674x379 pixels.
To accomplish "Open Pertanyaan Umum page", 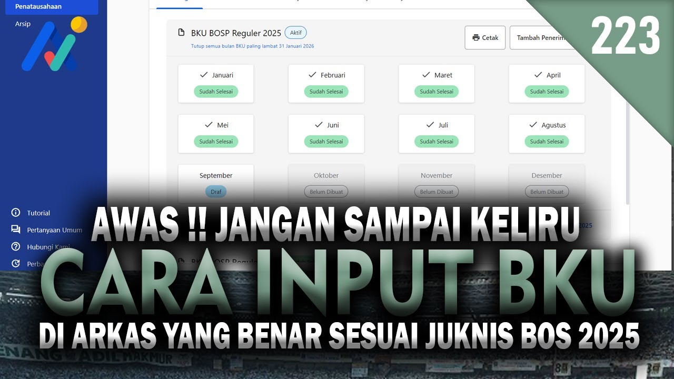I will click(x=55, y=230).
